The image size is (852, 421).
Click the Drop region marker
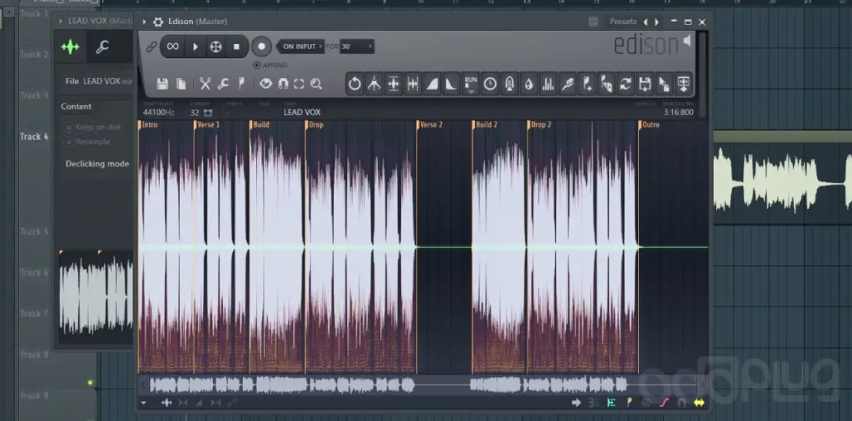coord(315,125)
